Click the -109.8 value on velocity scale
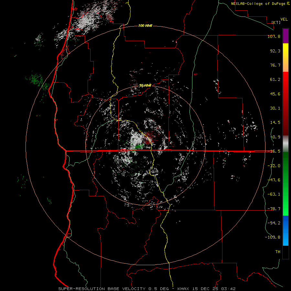291x291 pixels. 273,237
